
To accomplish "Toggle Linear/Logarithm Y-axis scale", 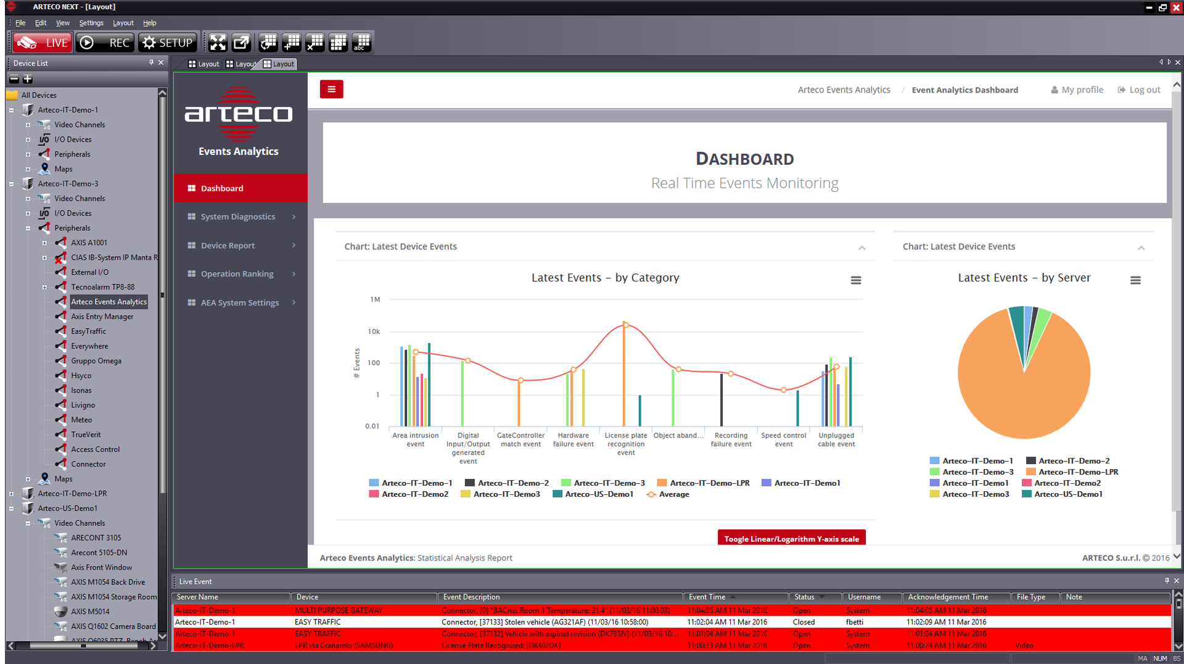I will tap(791, 538).
